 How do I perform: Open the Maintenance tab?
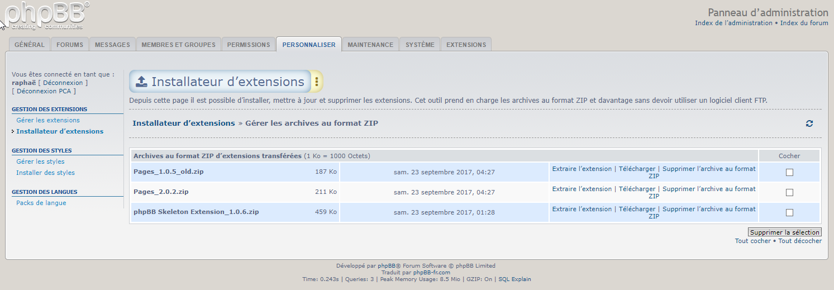(370, 45)
